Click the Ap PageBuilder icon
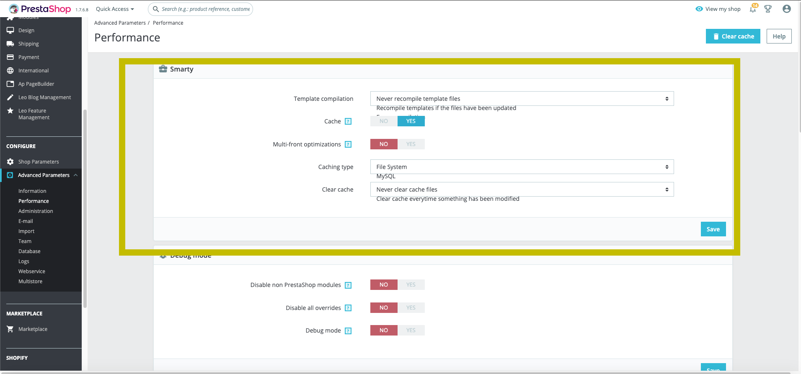801x374 pixels. pos(10,84)
